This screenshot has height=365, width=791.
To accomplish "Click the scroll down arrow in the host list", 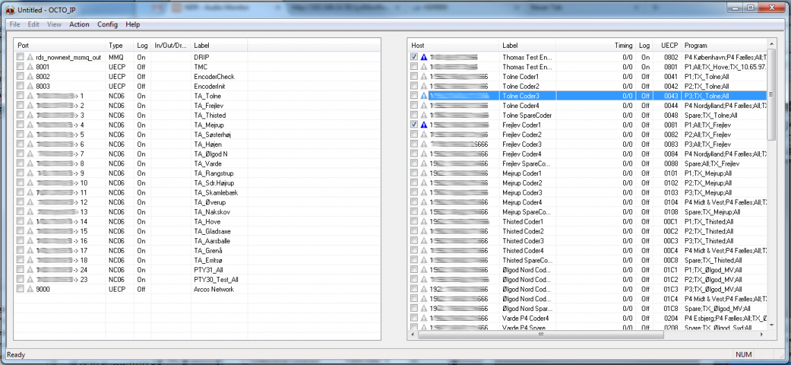I will (771, 325).
